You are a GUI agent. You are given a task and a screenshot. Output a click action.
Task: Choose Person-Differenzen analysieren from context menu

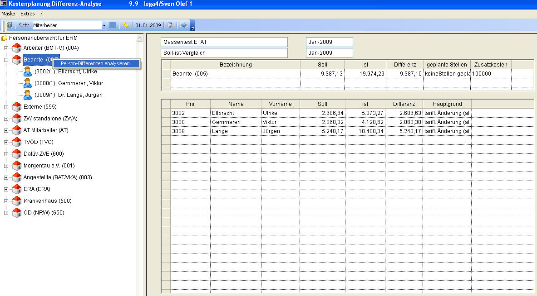95,63
